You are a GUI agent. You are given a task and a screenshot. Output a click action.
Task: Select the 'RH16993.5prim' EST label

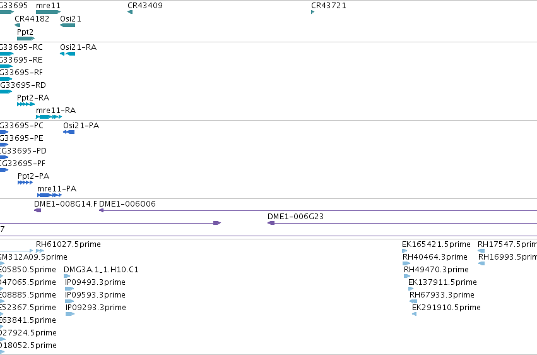(507, 257)
